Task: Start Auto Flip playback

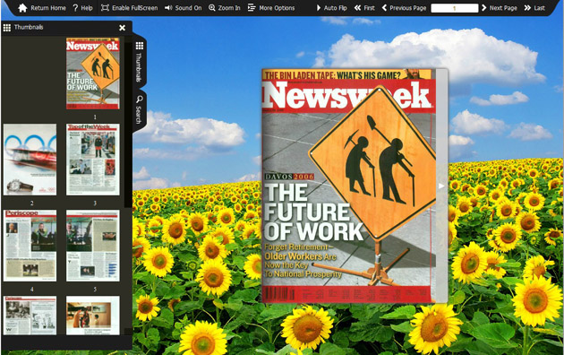Action: pos(331,7)
